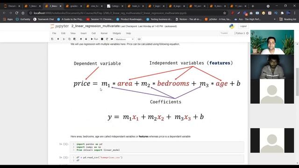Open the Edit menu
299x168 pixels.
pos(63,33)
